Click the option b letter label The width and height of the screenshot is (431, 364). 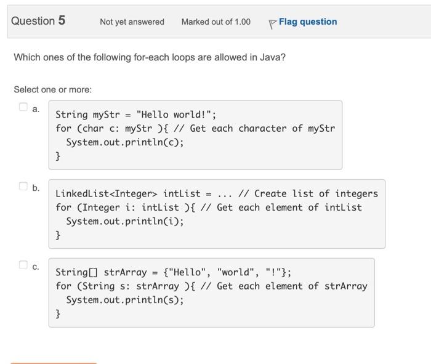click(x=36, y=188)
